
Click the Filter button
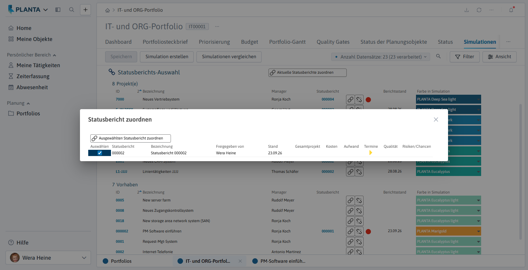(465, 57)
